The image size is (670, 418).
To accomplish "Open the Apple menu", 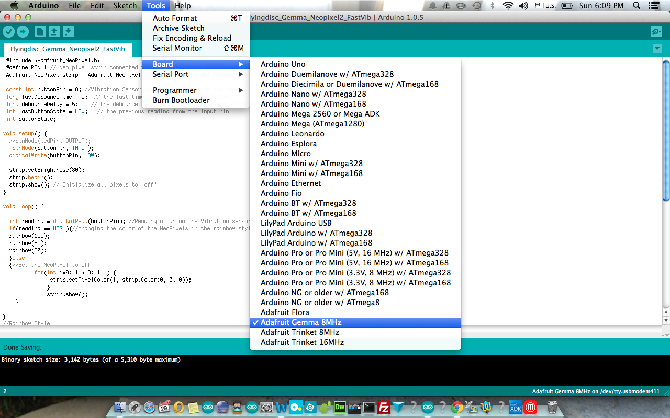I will click(14, 6).
